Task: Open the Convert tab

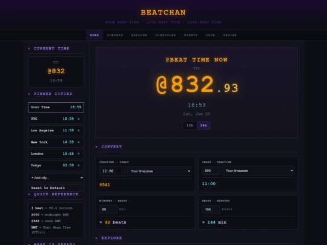Action: tap(115, 35)
